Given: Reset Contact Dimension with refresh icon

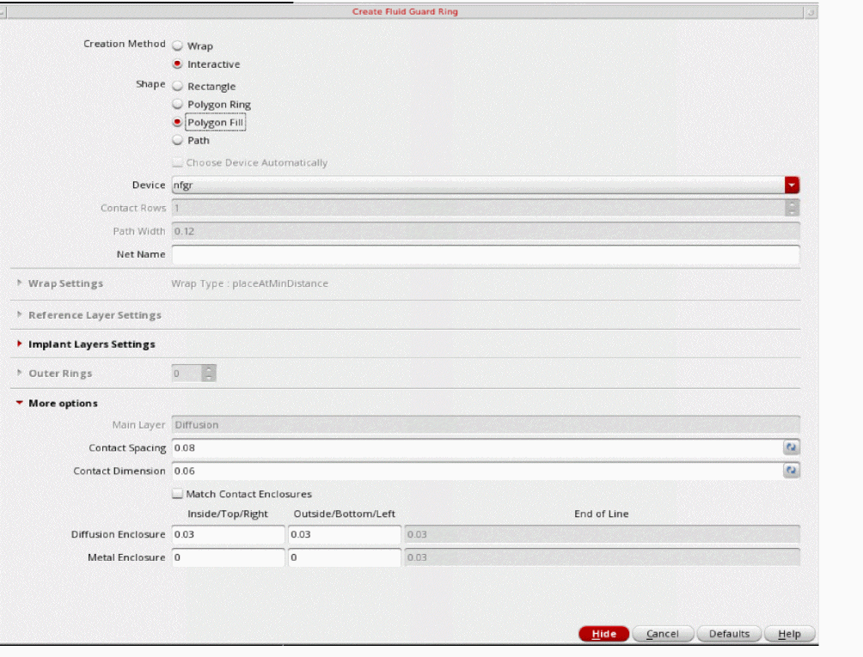Looking at the screenshot, I should tap(792, 471).
